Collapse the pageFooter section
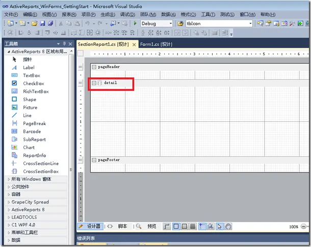Screen dimensions: 311x247 click(94, 160)
